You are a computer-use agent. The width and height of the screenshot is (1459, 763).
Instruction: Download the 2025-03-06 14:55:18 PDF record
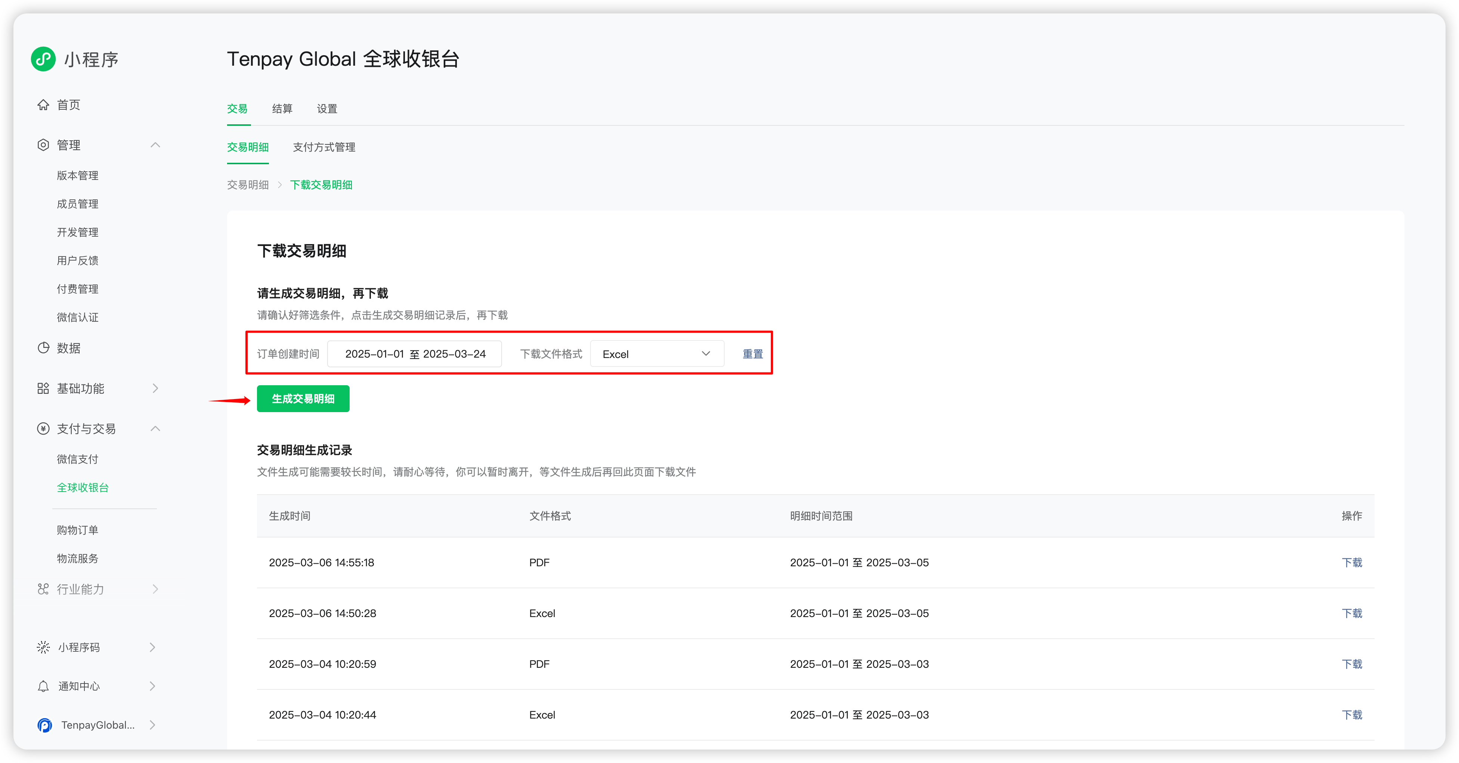(x=1351, y=563)
